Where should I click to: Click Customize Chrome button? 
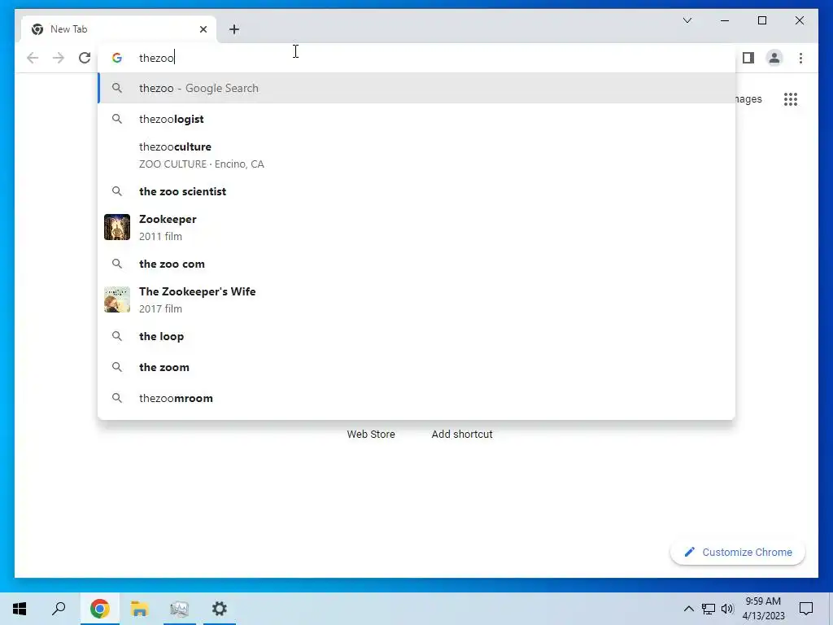pos(738,553)
